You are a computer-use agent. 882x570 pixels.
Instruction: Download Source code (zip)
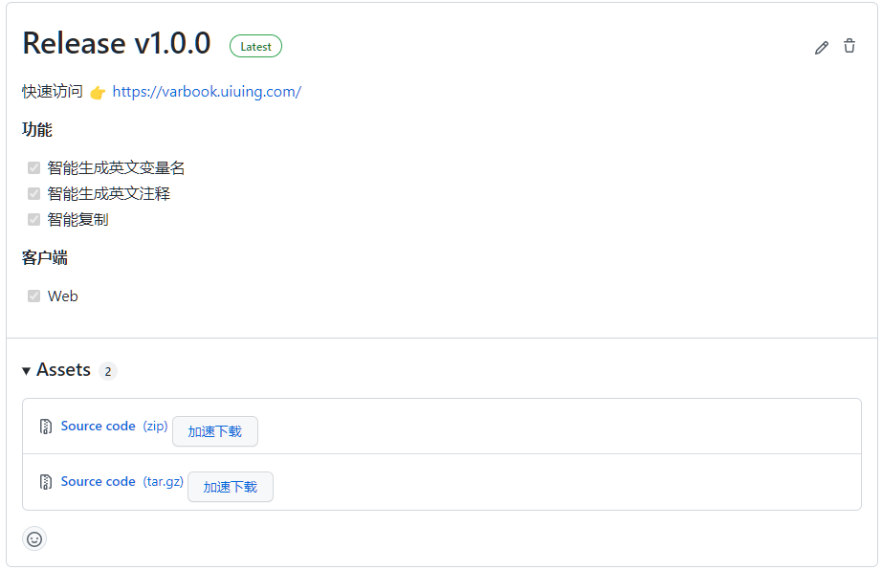[114, 427]
